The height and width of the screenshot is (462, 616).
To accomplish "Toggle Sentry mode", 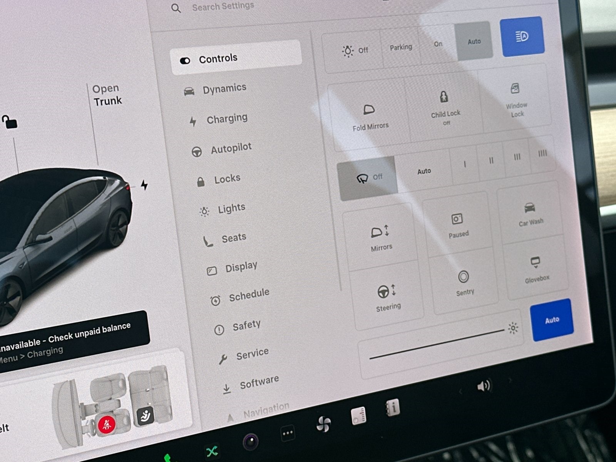I will coord(464,283).
